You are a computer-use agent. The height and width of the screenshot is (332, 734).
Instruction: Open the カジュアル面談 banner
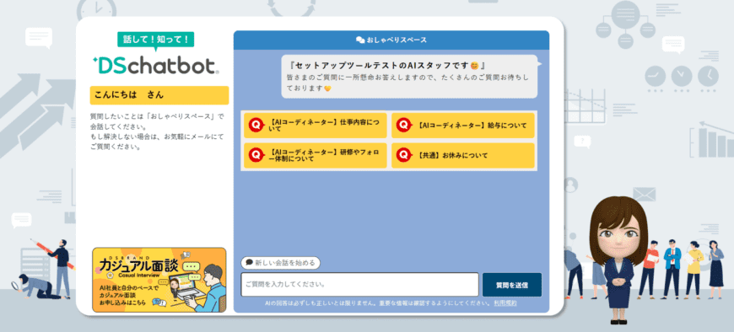coord(159,280)
